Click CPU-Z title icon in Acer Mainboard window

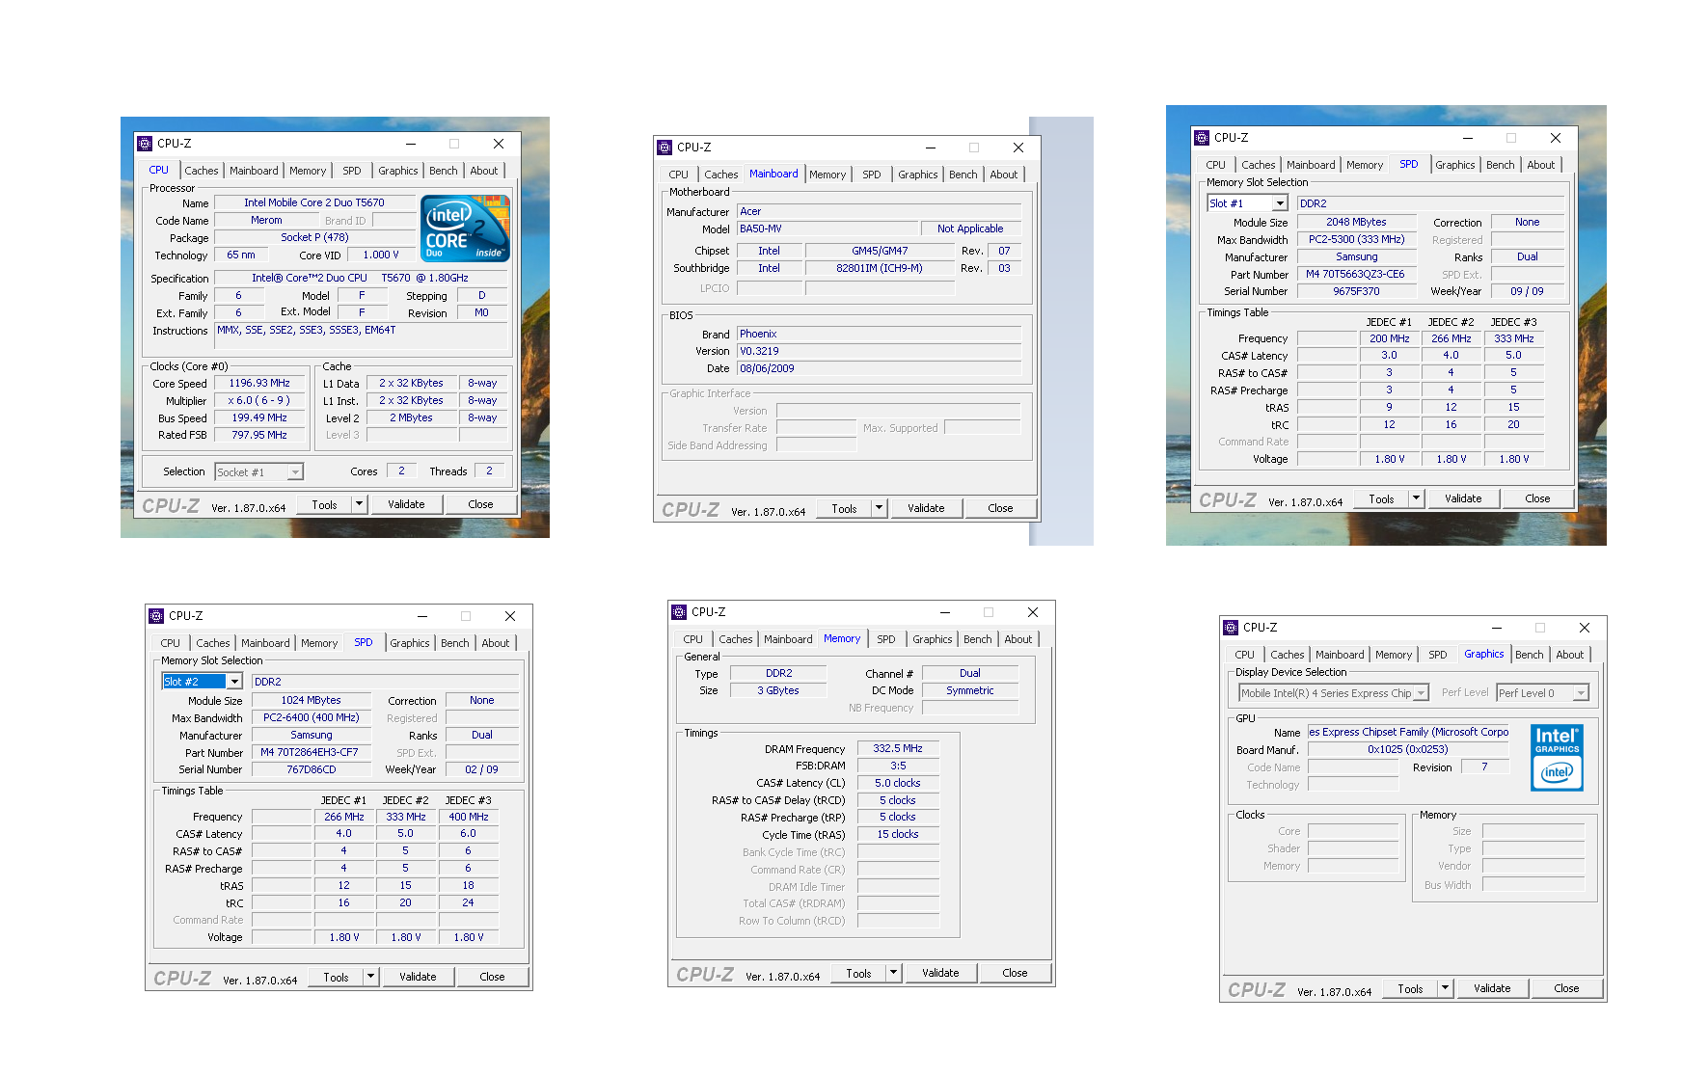pos(665,148)
